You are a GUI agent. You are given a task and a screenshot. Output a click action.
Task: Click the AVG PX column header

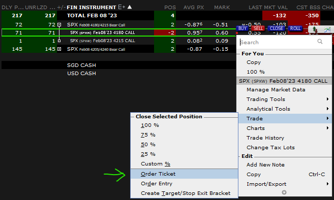pos(194,8)
